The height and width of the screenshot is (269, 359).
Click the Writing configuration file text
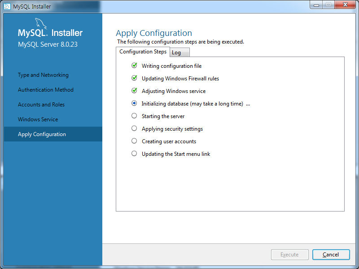click(172, 66)
